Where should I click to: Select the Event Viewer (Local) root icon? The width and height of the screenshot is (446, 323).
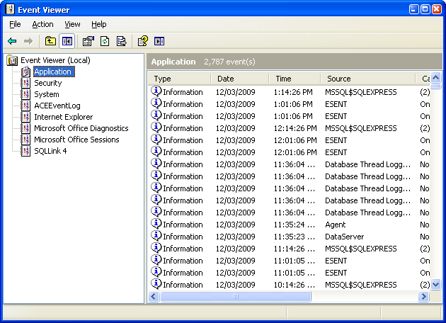(x=12, y=60)
